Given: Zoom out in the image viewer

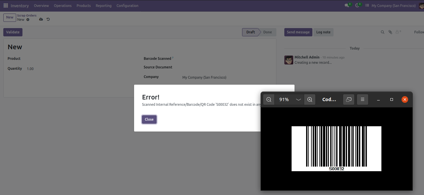Looking at the screenshot, I should (269, 99).
